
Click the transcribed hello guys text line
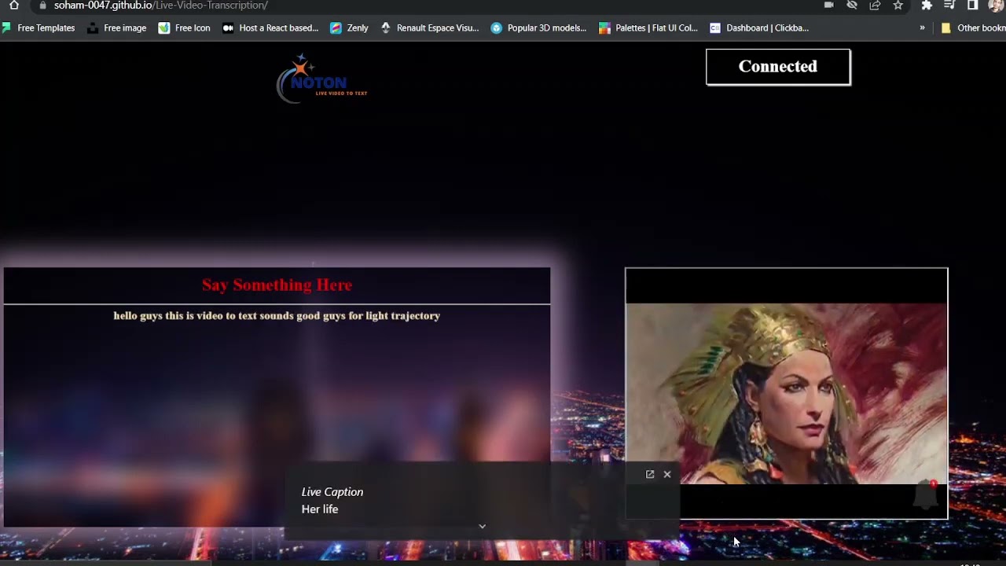tap(277, 316)
